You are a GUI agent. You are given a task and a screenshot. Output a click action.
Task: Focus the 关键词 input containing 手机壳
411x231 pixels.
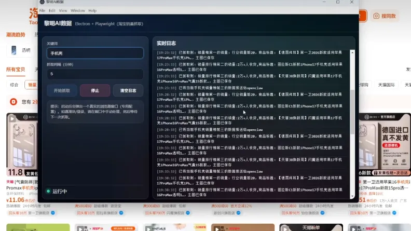(95, 53)
